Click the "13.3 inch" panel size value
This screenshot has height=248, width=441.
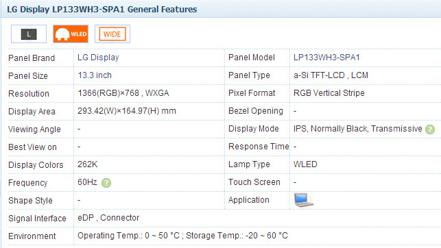tap(95, 75)
